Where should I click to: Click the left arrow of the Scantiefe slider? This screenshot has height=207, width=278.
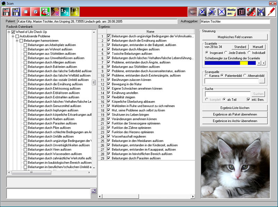pos(259,63)
